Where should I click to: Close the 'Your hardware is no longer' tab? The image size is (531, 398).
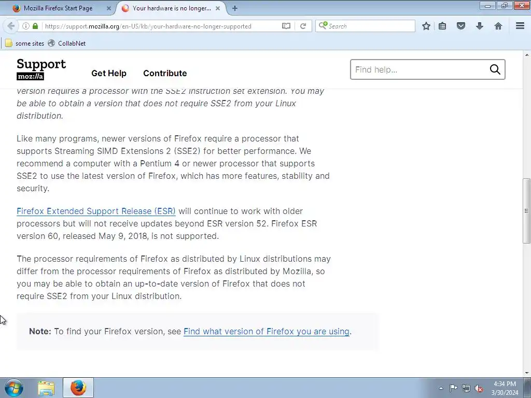[x=218, y=8]
